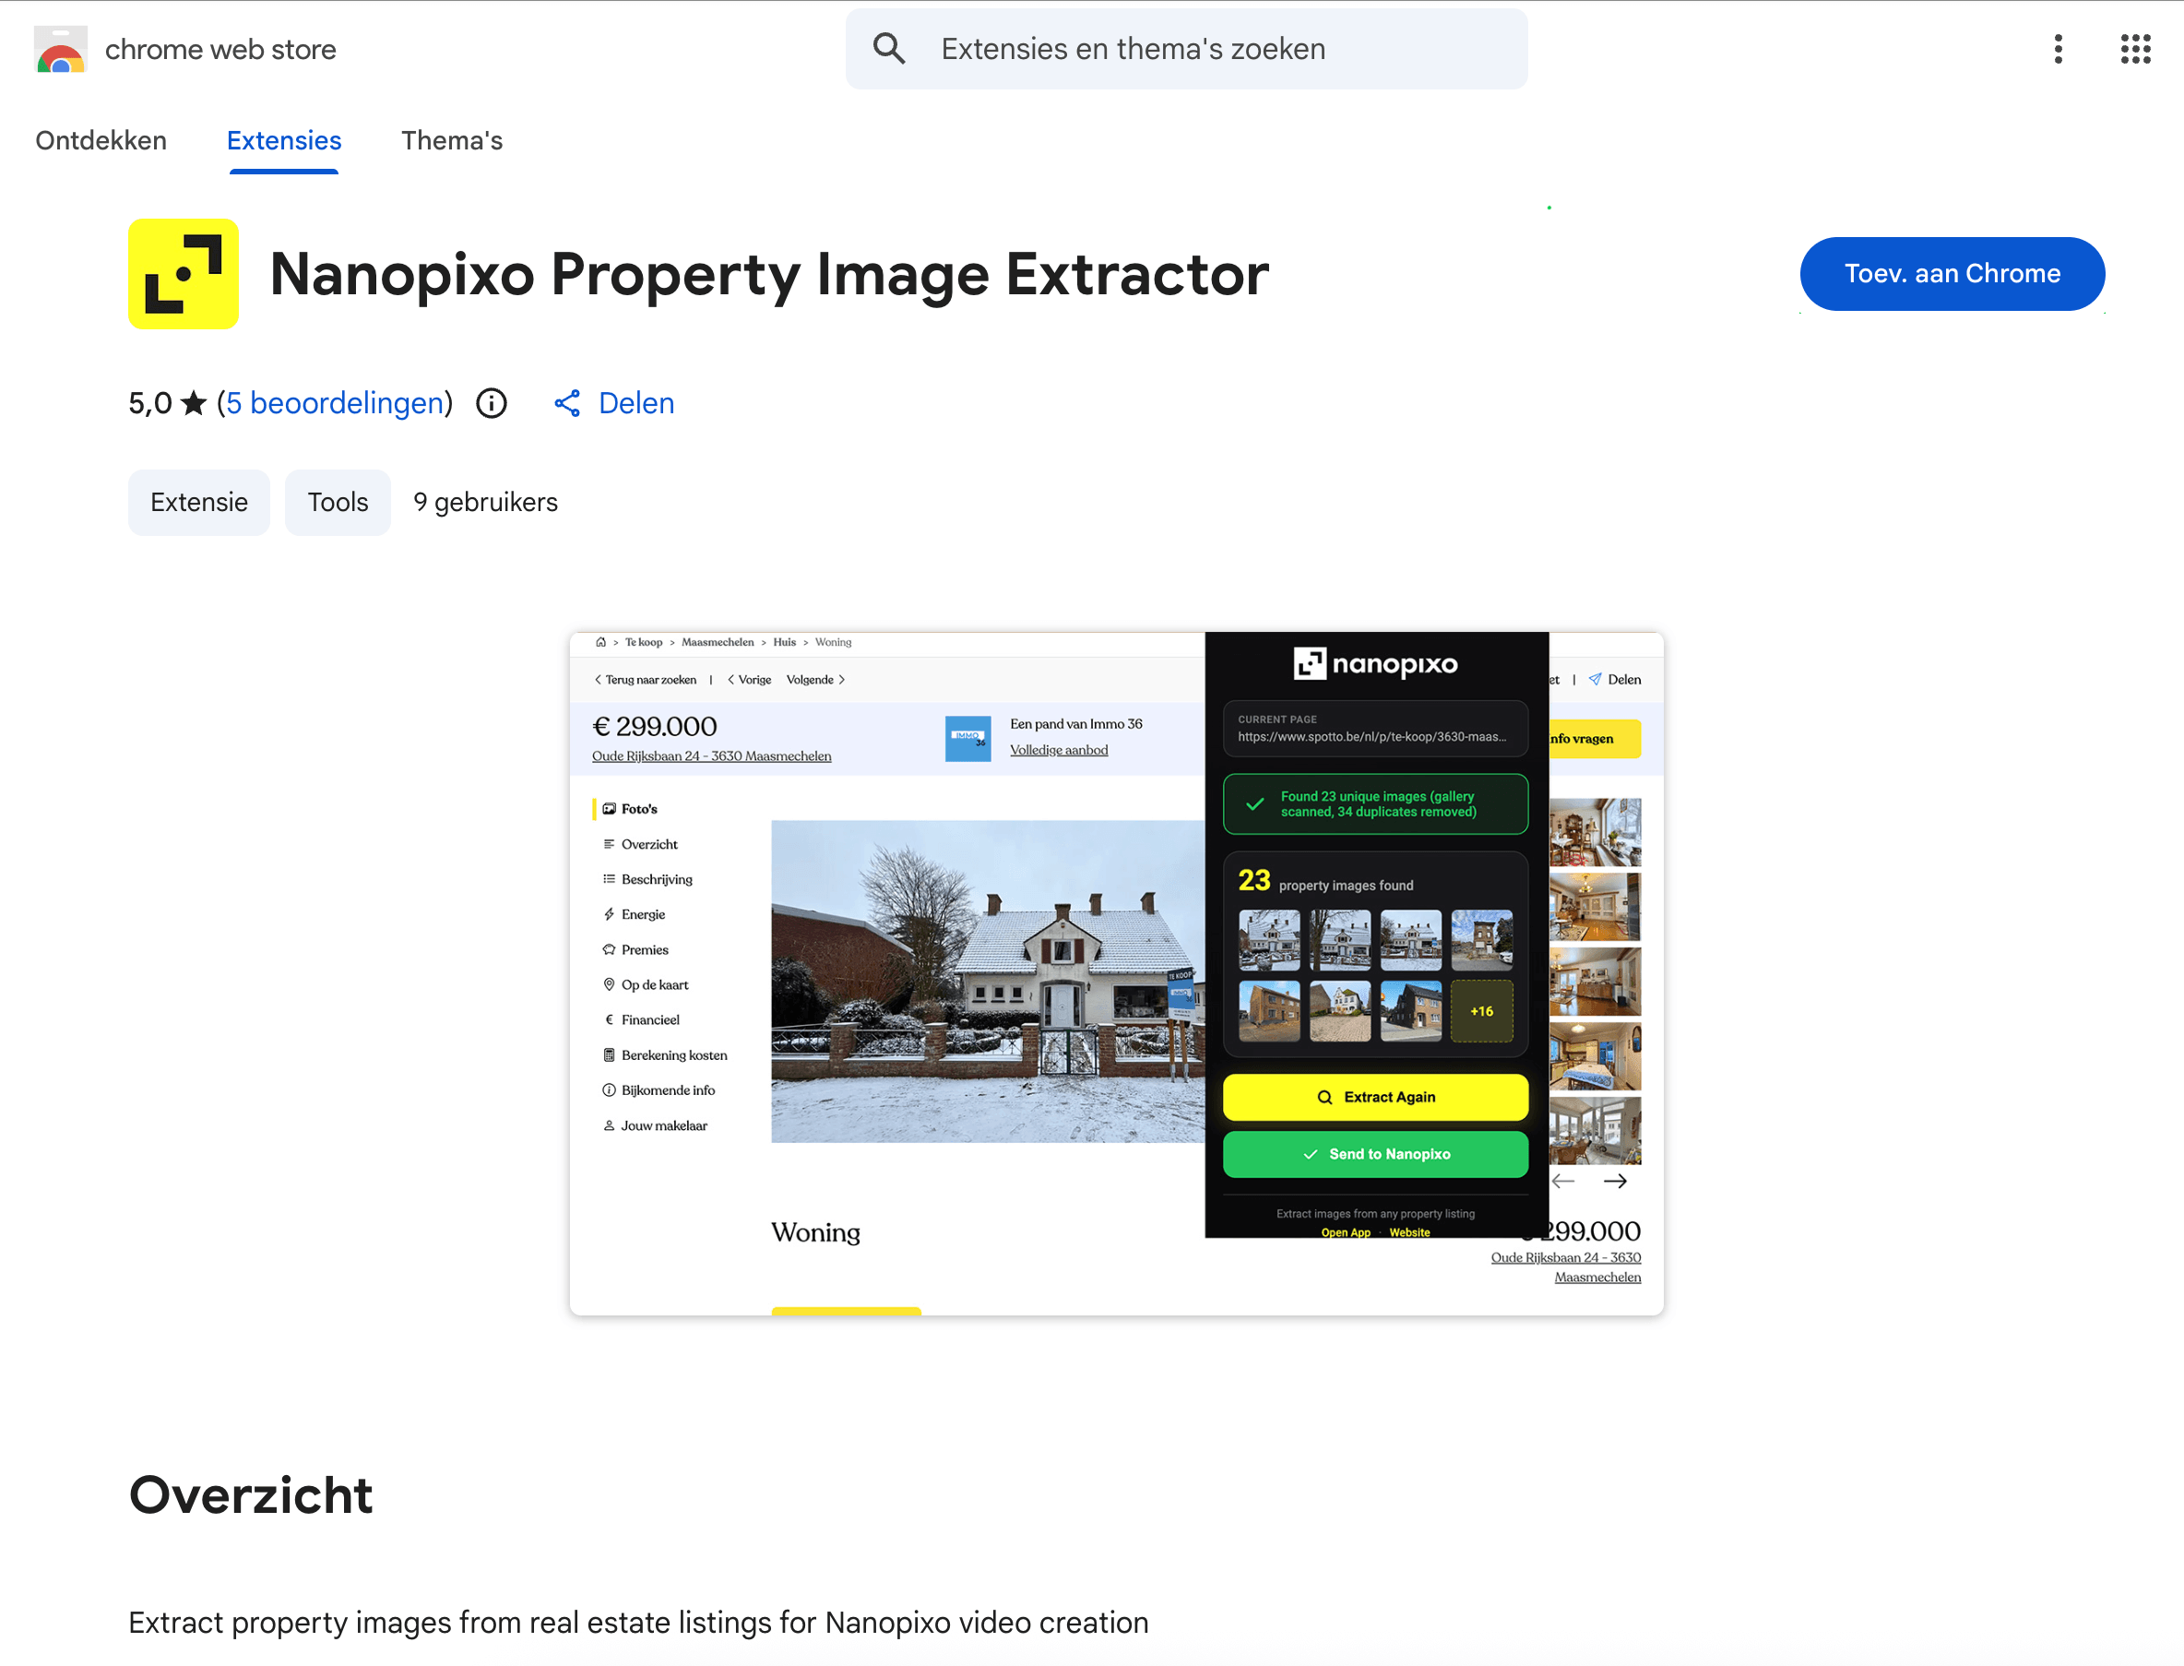Select the Tools category chip
The height and width of the screenshot is (1666, 2184).
(x=338, y=503)
